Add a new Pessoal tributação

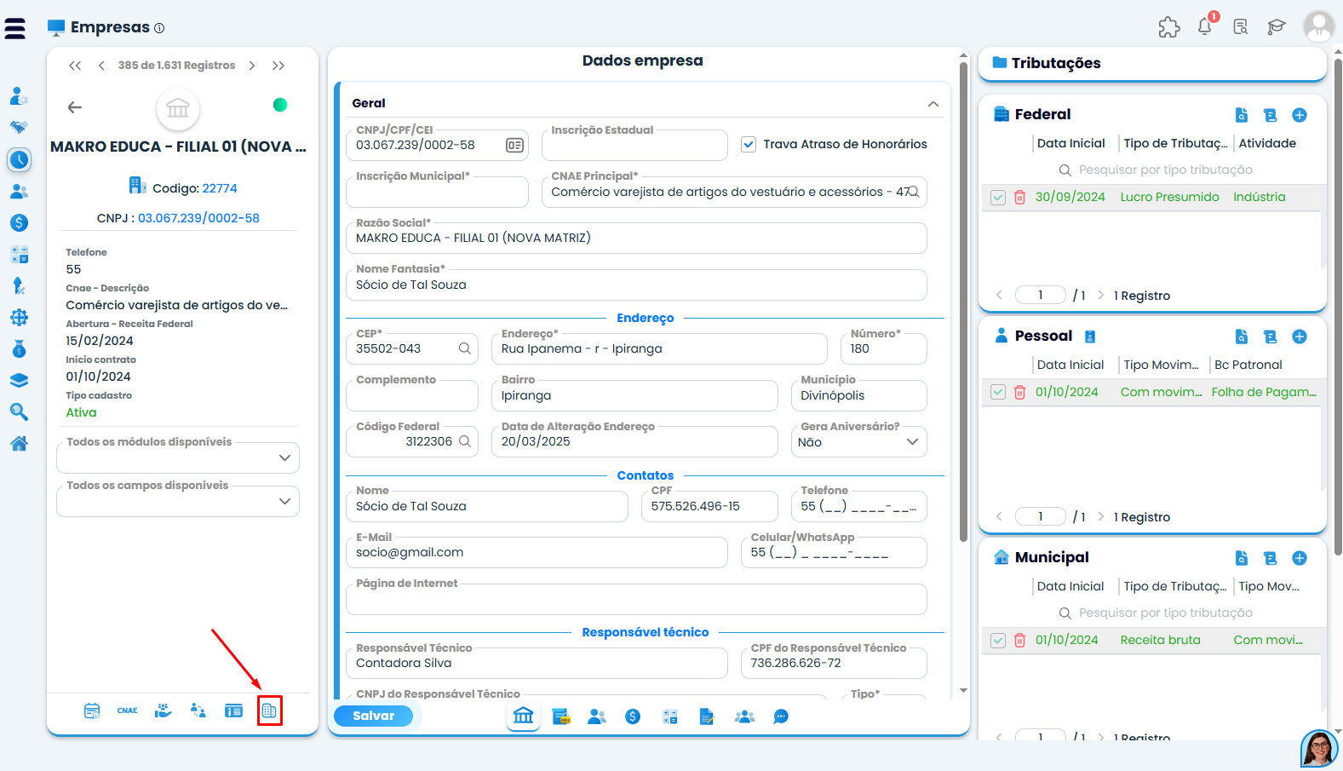point(1300,337)
